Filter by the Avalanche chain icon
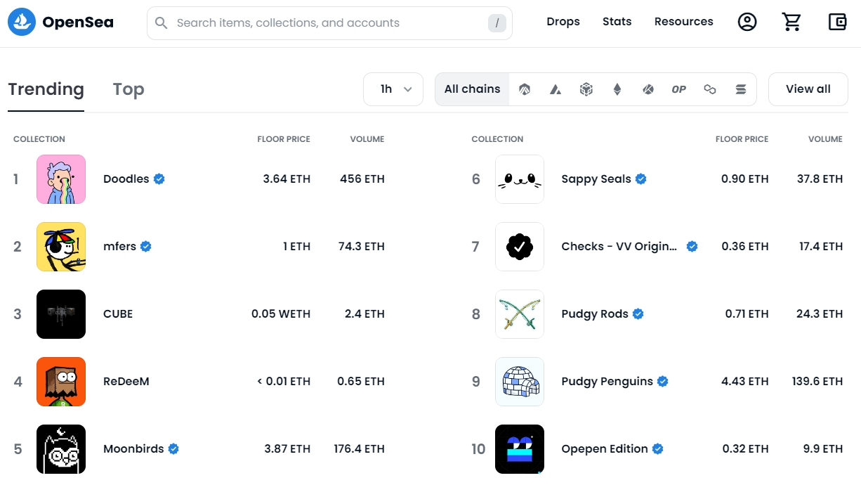861x485 pixels. pyautogui.click(x=556, y=89)
